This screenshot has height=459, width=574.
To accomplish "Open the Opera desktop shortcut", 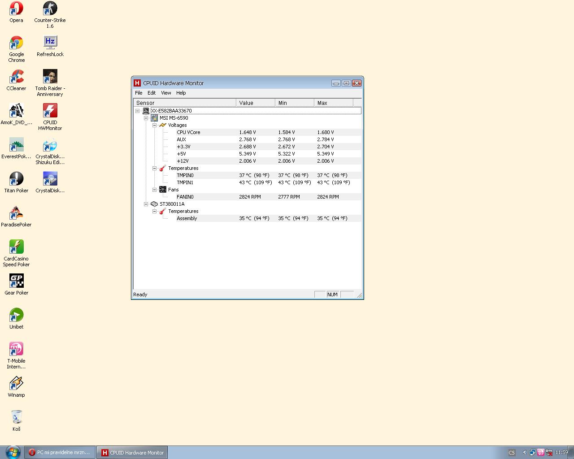I will pos(16,12).
